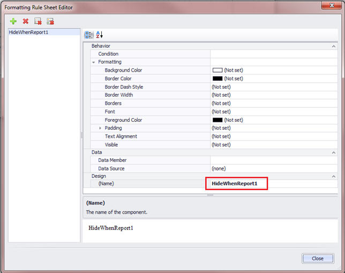
Task: Edit the (Name) field value HideWhenReport1
Action: pyautogui.click(x=236, y=184)
